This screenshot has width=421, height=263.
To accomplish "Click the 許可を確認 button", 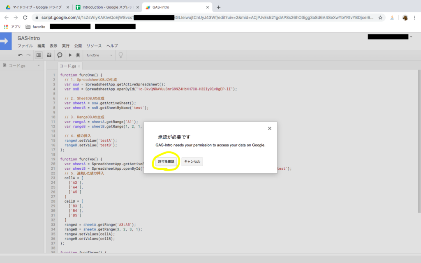I will click(x=167, y=161).
